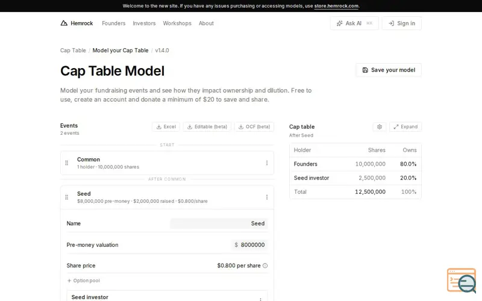This screenshot has width=482, height=301.
Task: Click the $0.800 per share text
Action: (239, 265)
